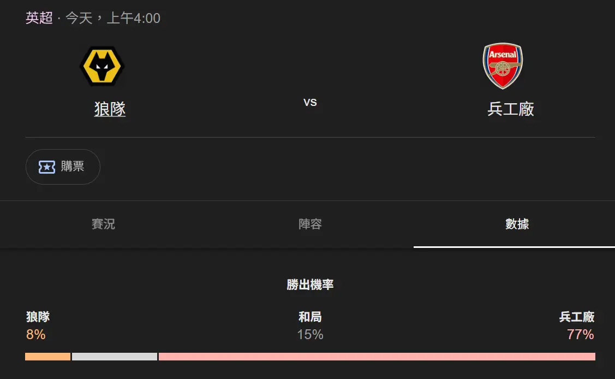Click the pink Arsenal probability bar segment

tap(377, 357)
